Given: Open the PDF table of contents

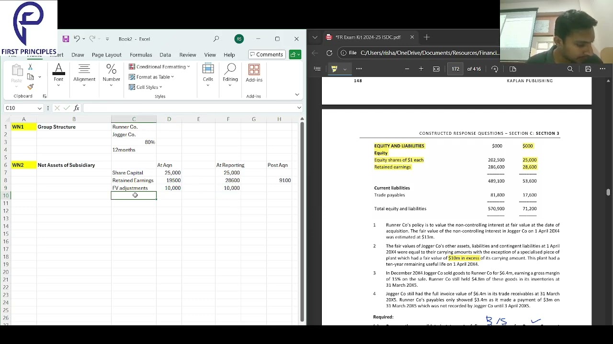Looking at the screenshot, I should coord(317,69).
